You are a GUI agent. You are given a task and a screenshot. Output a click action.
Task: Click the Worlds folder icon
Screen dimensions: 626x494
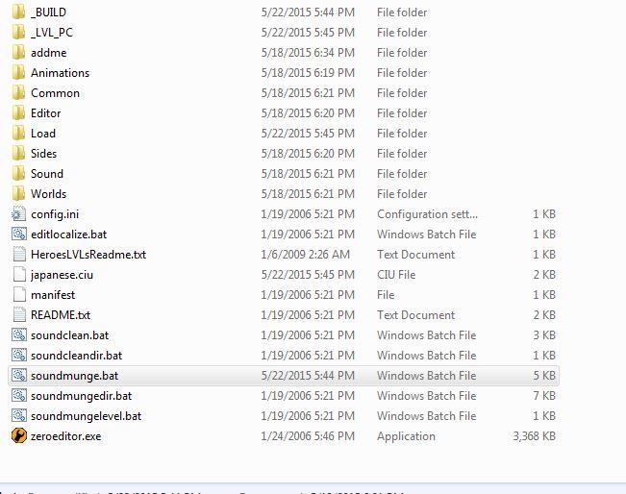(18, 194)
